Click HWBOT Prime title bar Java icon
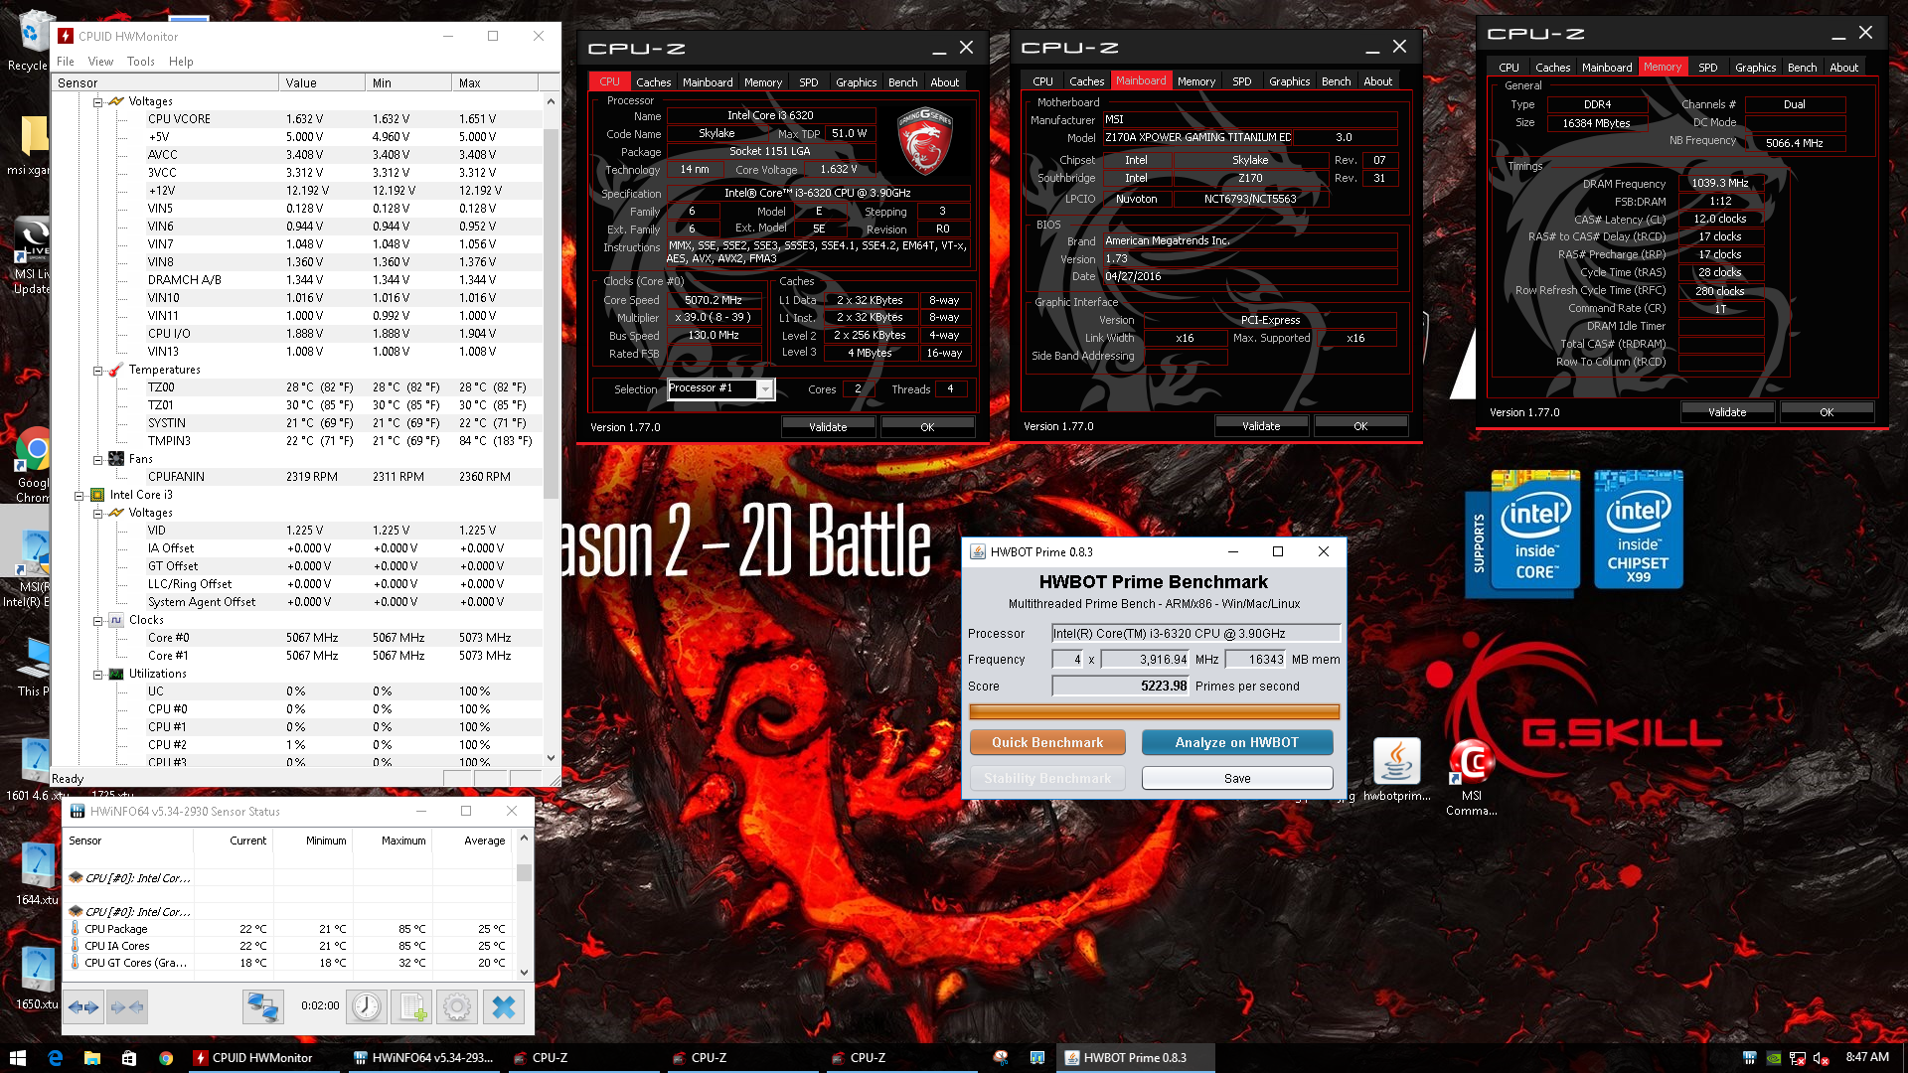Viewport: 1908px width, 1073px height. [977, 552]
